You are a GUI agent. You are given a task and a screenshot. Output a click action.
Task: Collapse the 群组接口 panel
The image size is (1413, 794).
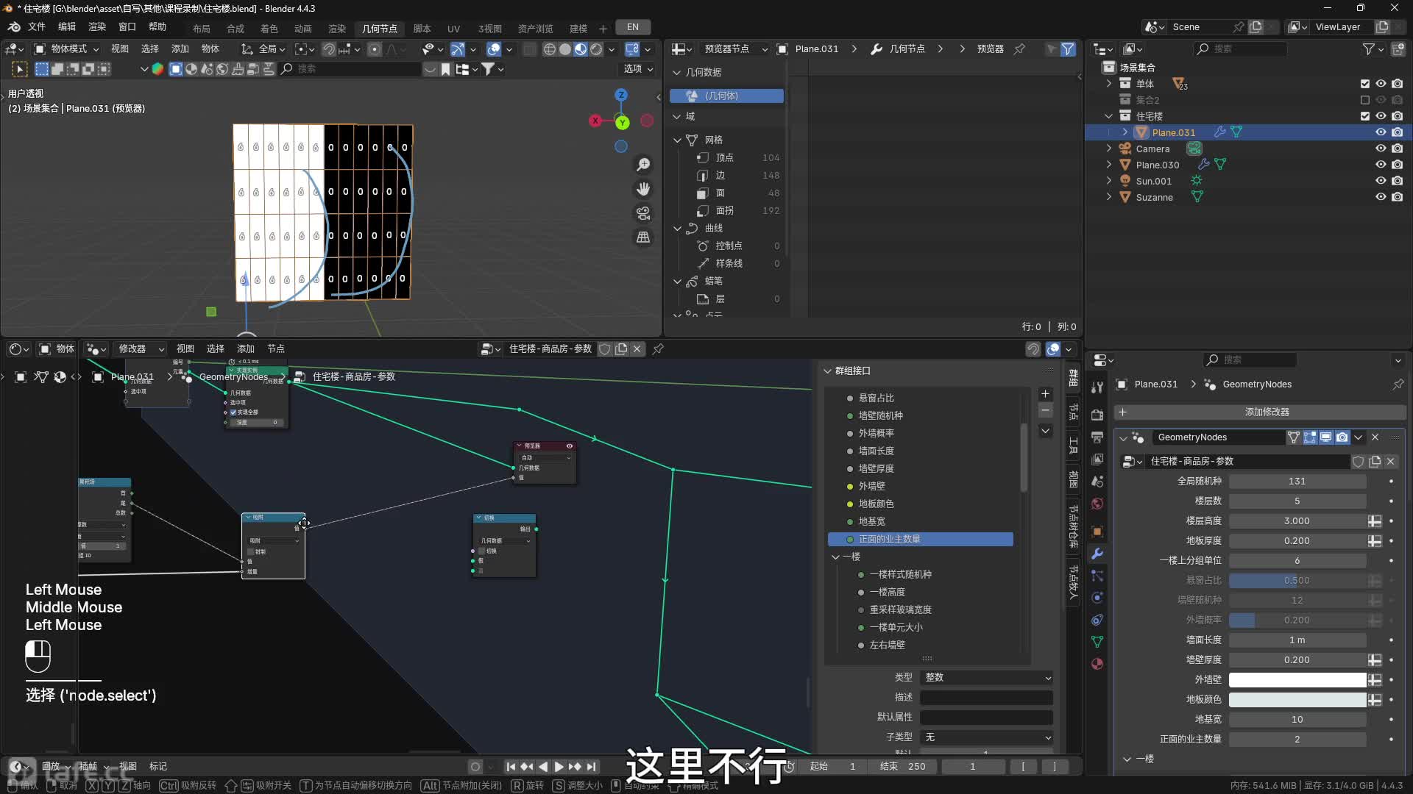pos(828,371)
